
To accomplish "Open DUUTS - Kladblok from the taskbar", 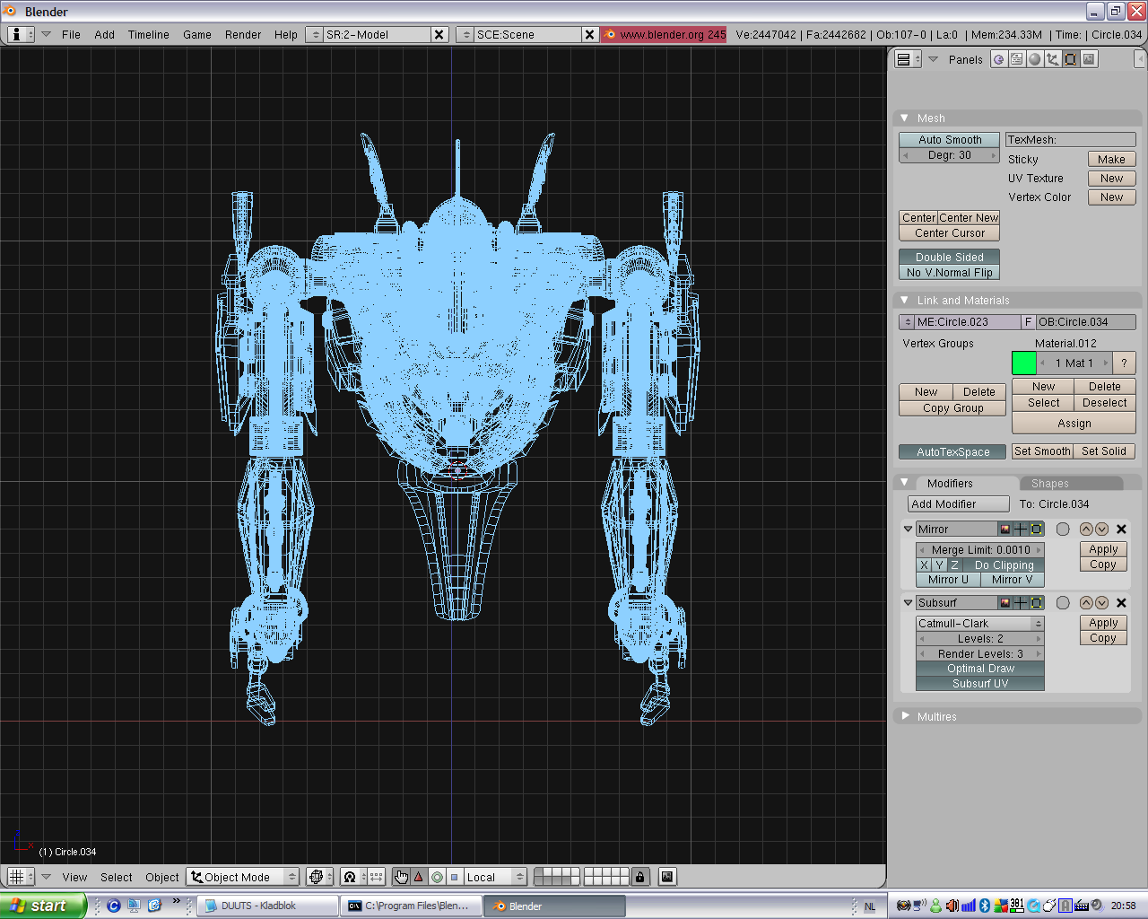I will click(266, 906).
